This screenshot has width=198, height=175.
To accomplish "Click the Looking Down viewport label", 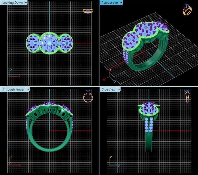I will coord(12,3).
